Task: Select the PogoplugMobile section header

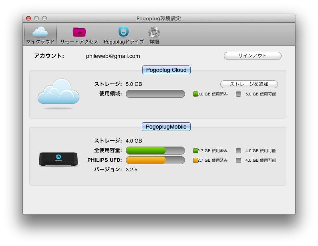Action: pyautogui.click(x=166, y=127)
